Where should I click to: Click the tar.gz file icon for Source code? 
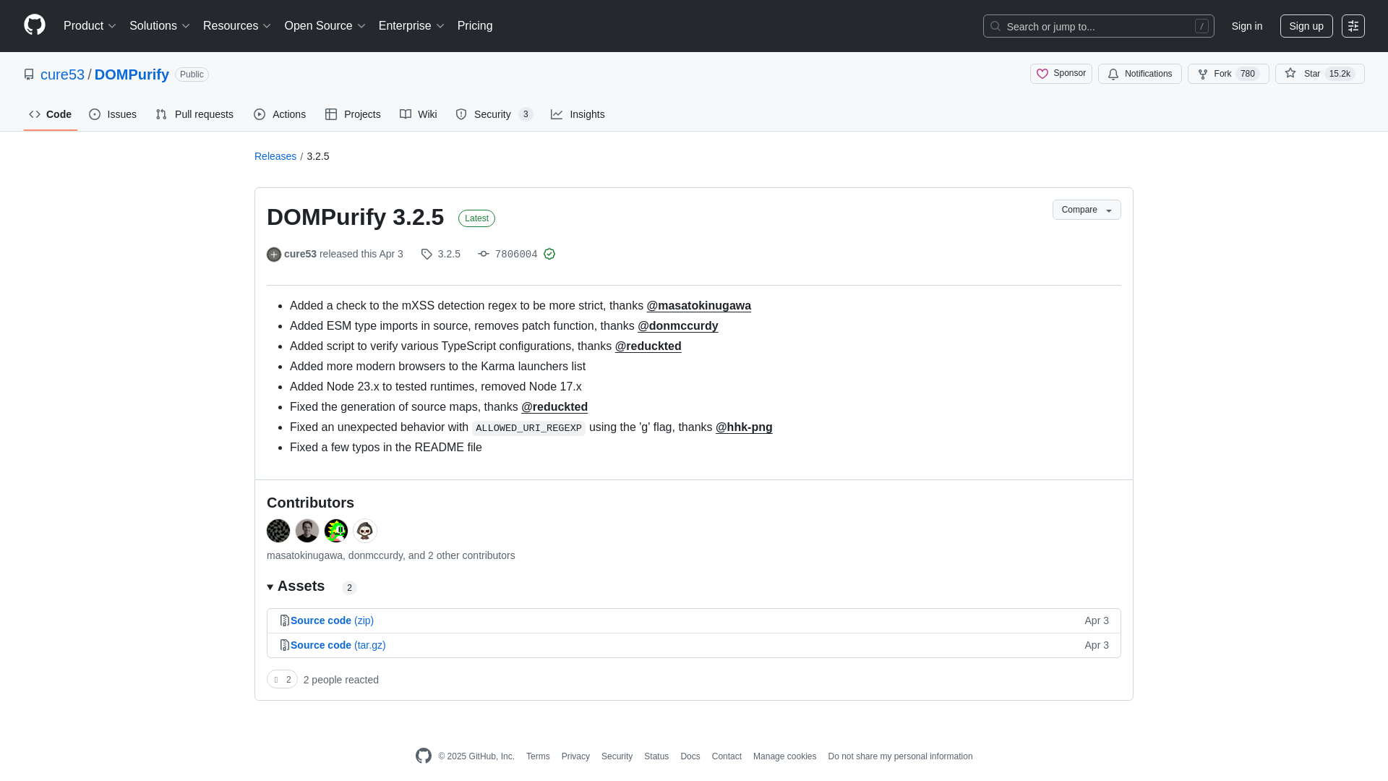(285, 645)
